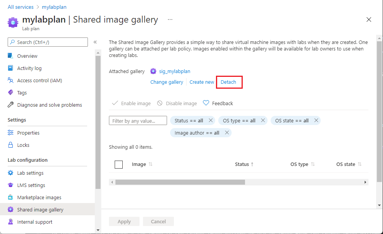Open the Overview sidebar icon
This screenshot has width=383, height=234.
pos(11,56)
